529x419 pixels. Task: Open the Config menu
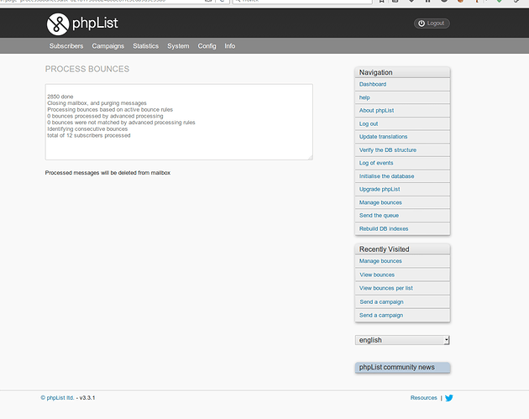pos(207,46)
